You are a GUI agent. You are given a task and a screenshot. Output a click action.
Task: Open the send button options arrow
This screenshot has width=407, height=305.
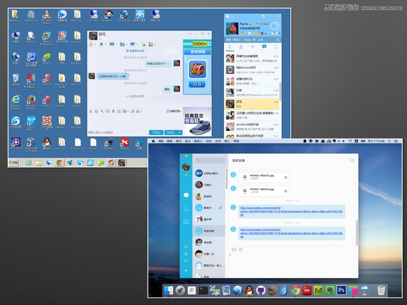pos(180,132)
